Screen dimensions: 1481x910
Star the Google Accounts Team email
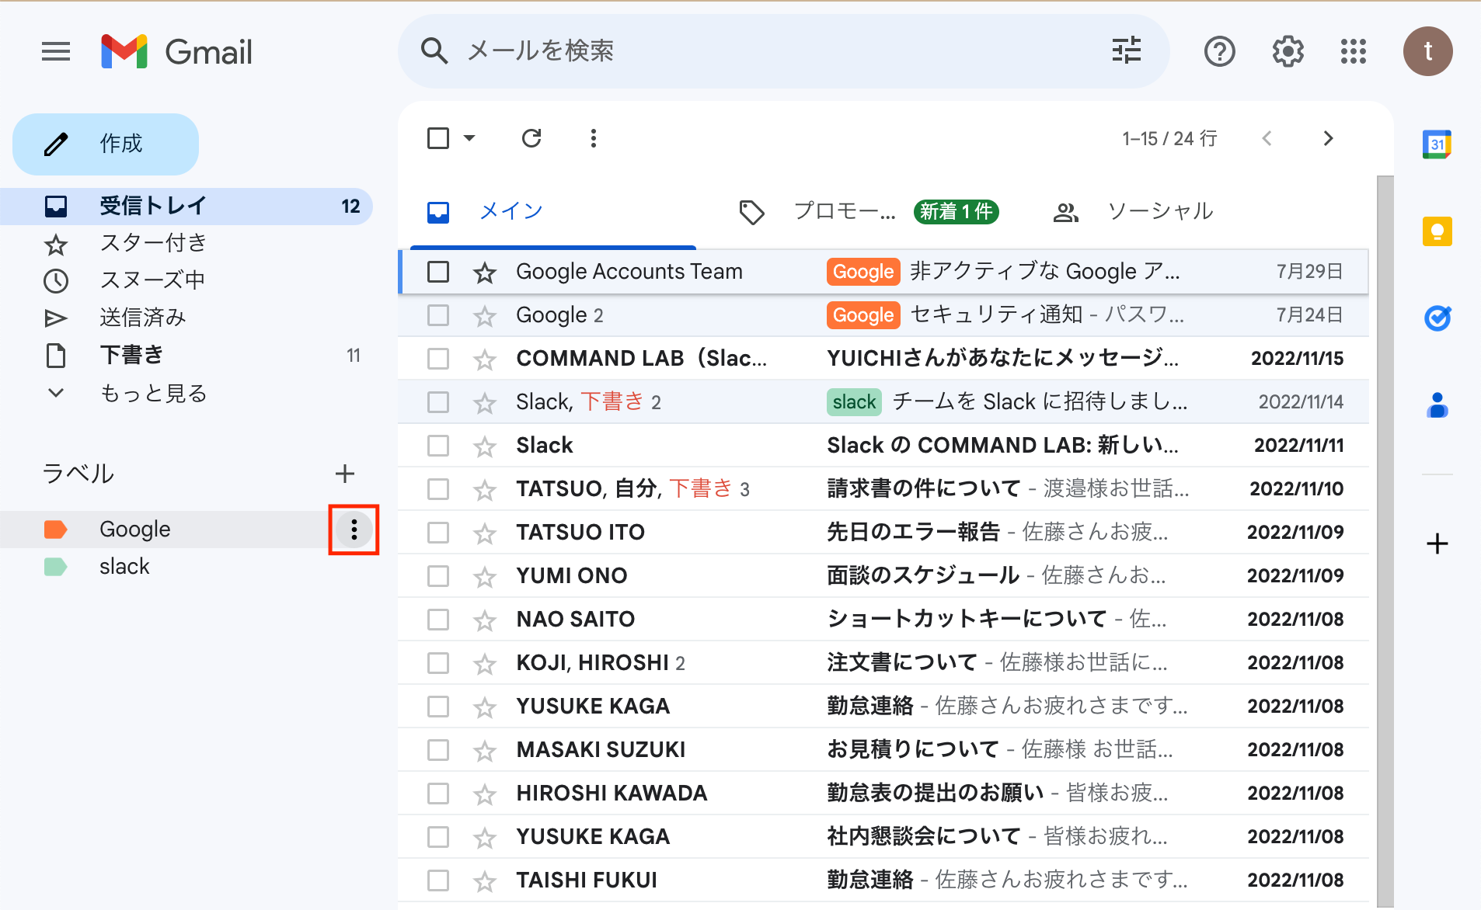tap(485, 272)
